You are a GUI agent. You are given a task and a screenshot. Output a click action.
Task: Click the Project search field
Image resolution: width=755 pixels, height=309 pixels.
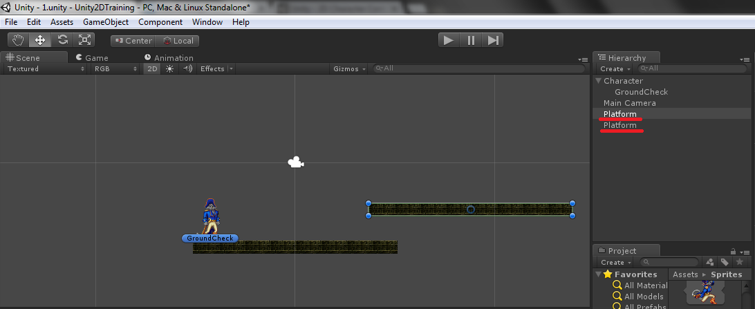[x=669, y=262]
